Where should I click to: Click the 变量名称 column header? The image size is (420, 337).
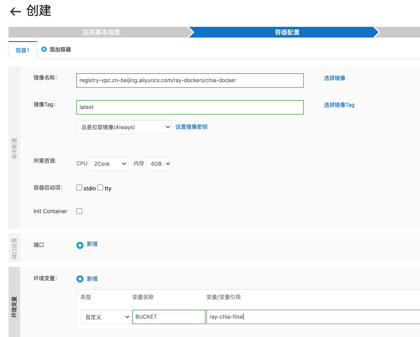click(x=143, y=297)
